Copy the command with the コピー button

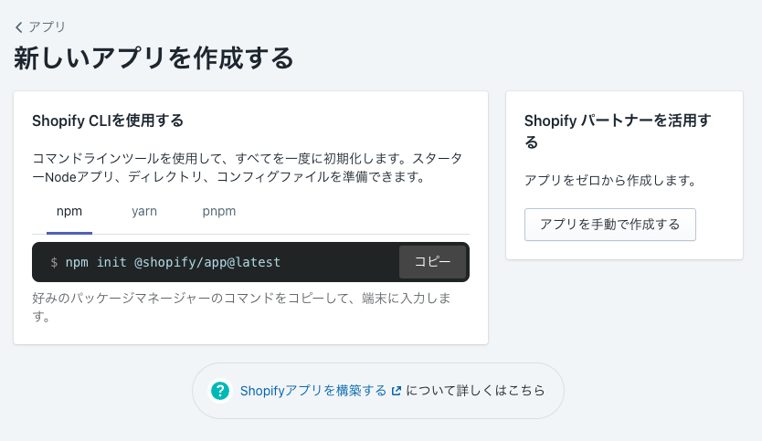[x=432, y=262]
